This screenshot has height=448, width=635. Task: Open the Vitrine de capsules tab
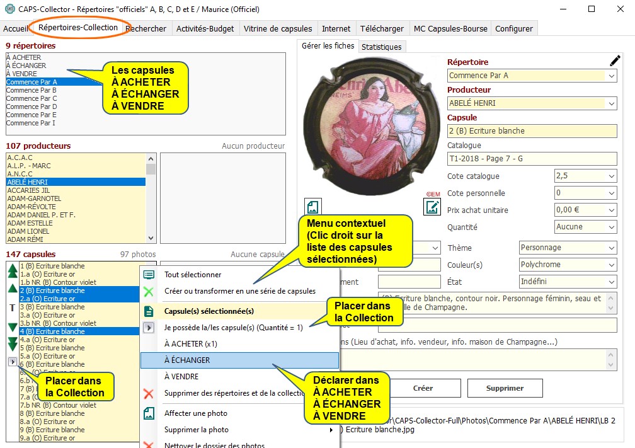point(278,29)
